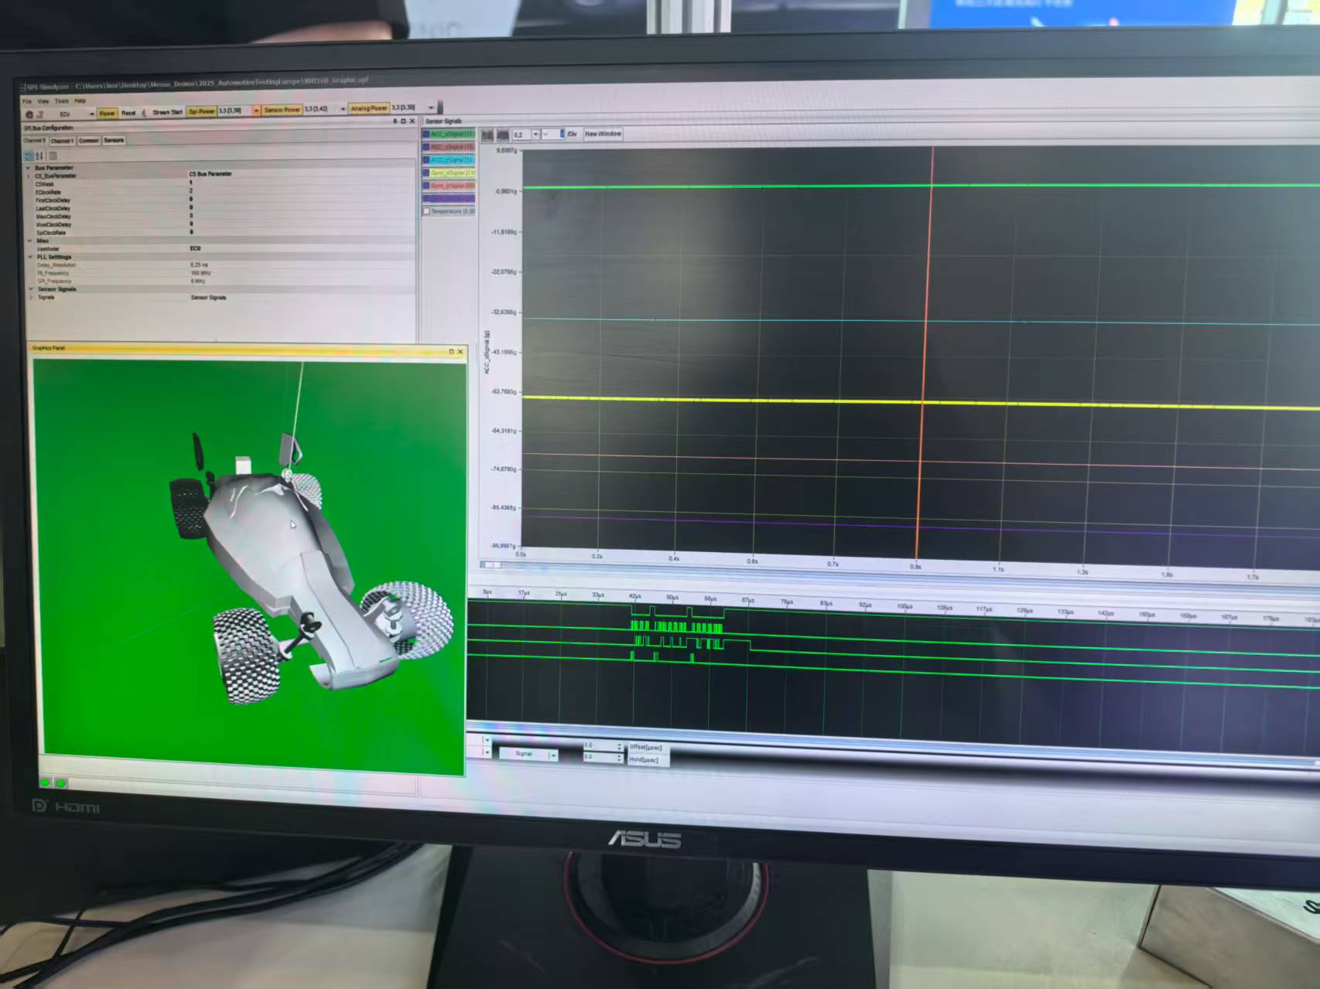Viewport: 1320px width, 989px height.
Task: Toggle the yellow Gyro_xSignal checkbox
Action: point(426,173)
